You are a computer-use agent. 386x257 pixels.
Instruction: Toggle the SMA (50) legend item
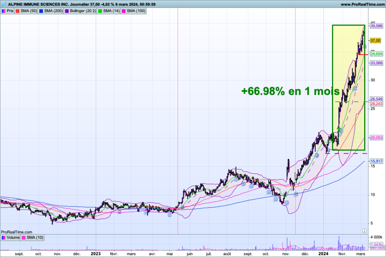pyautogui.click(x=26, y=11)
